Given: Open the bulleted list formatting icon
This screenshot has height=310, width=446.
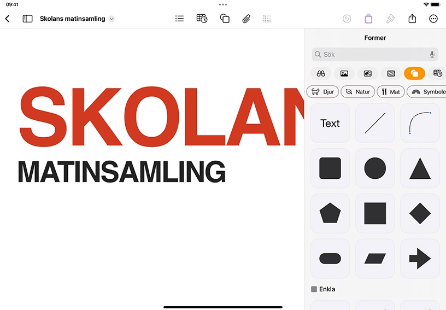Looking at the screenshot, I should pos(179,19).
